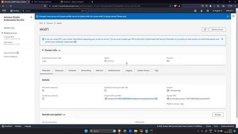Switch to the Logging tab
This screenshot has width=238, height=134.
(x=129, y=70)
